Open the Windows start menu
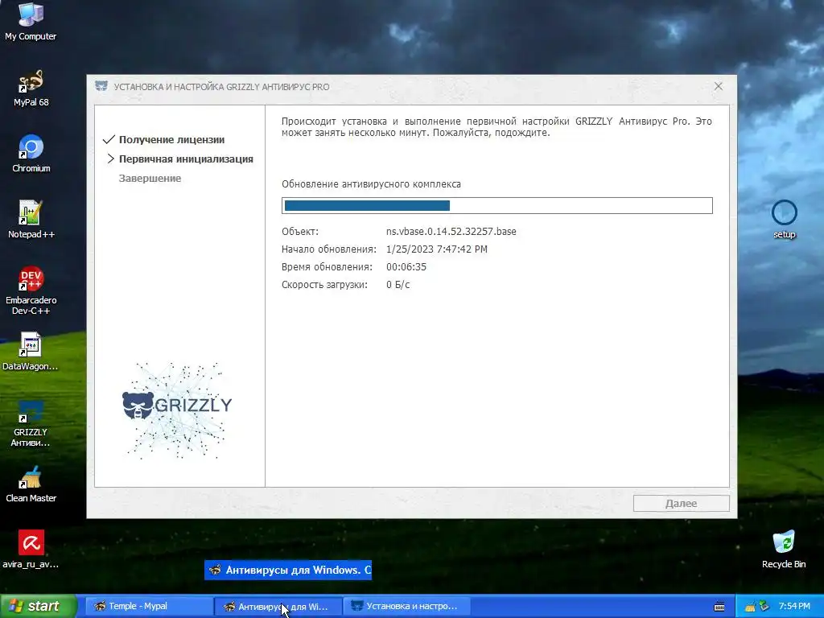The image size is (824, 618). point(39,606)
